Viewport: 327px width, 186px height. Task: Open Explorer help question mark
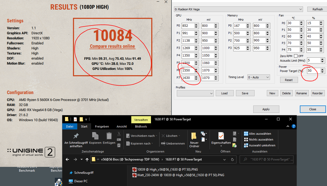[293, 126]
